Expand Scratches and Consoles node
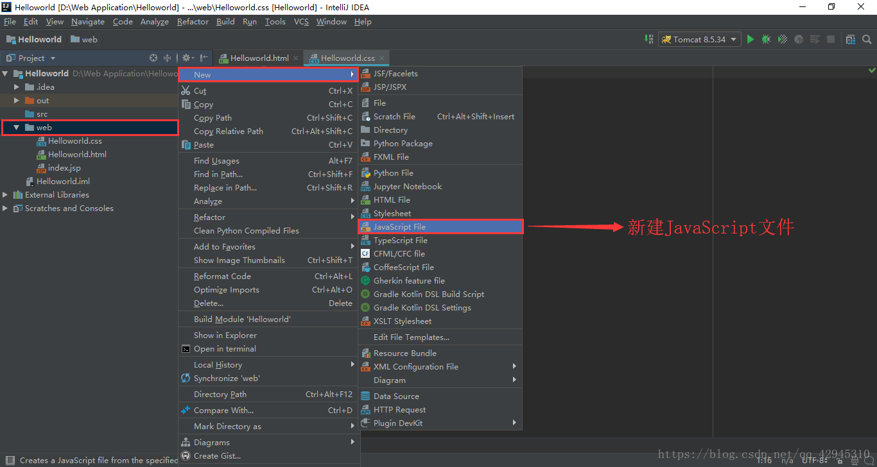 pyautogui.click(x=6, y=208)
